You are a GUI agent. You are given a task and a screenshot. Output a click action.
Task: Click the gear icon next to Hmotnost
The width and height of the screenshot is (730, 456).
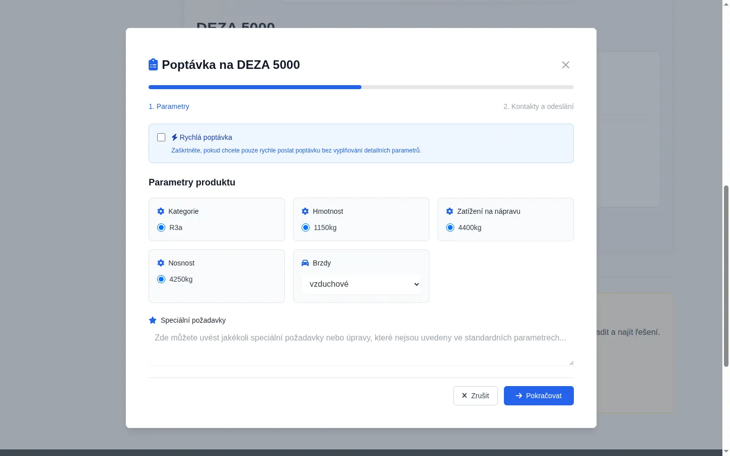point(305,211)
